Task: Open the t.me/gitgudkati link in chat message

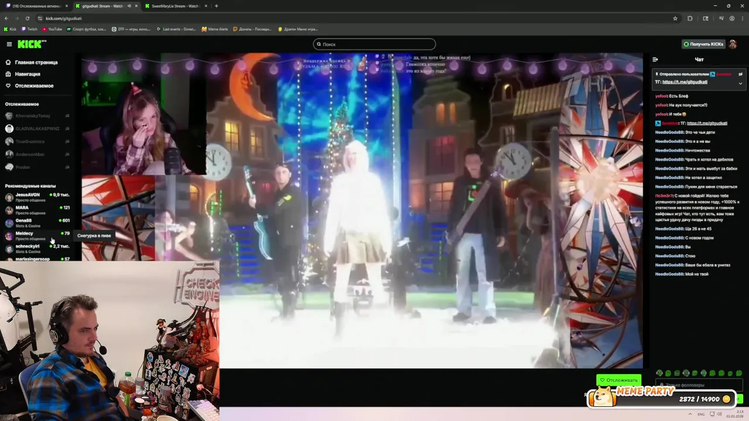Action: point(707,123)
